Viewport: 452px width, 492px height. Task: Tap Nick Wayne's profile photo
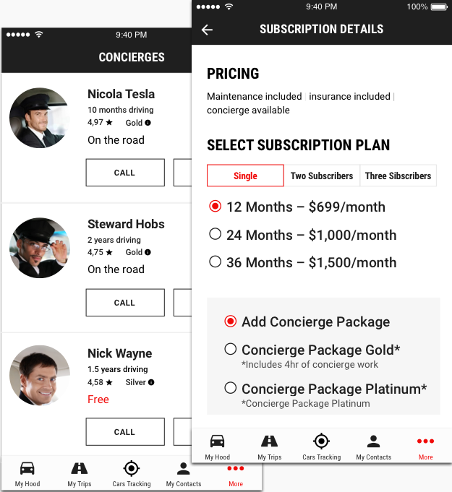pyautogui.click(x=40, y=376)
